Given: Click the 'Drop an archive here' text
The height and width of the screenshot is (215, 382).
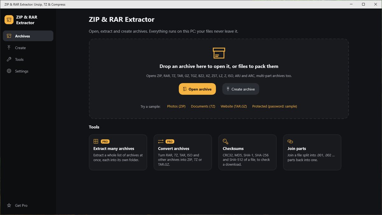Looking at the screenshot, I should (219, 66).
